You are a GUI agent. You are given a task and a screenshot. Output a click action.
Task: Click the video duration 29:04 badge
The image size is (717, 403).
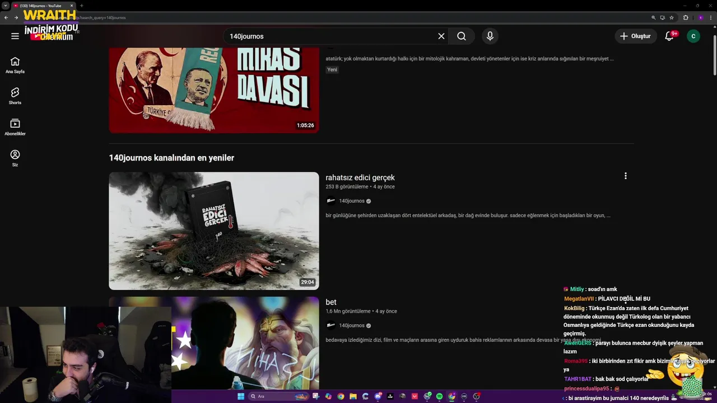[x=308, y=282]
